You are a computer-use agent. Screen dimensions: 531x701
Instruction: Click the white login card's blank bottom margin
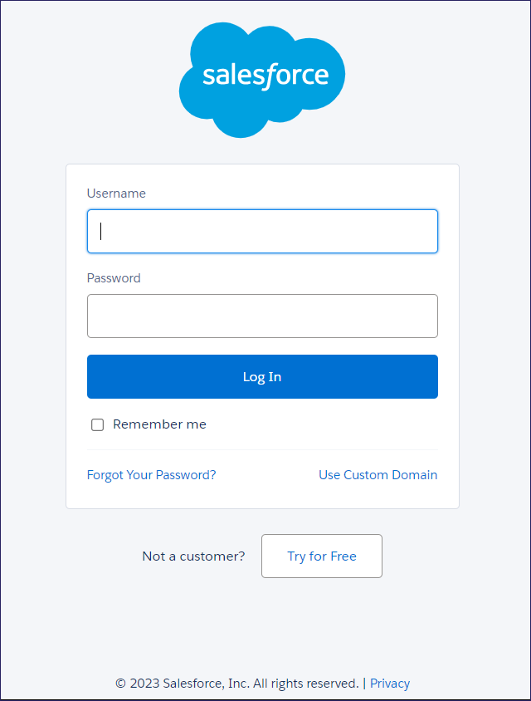[x=262, y=498]
